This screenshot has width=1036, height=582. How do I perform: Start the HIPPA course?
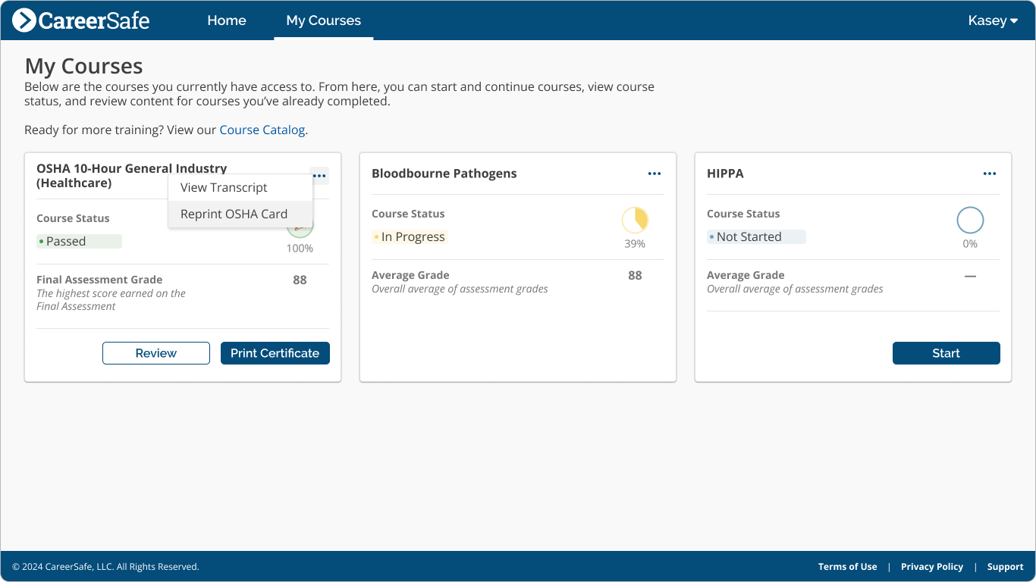(x=946, y=352)
